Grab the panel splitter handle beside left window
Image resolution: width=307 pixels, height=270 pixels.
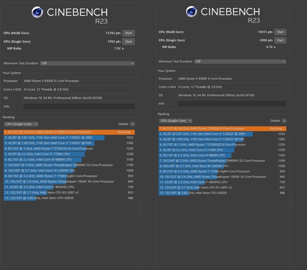tap(140, 208)
